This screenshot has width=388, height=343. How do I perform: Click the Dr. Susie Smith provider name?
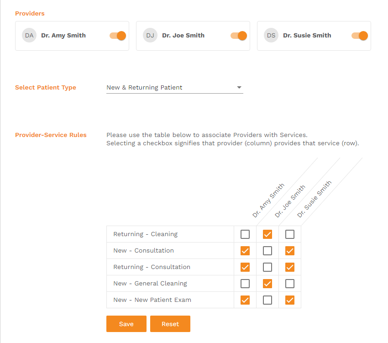pyautogui.click(x=307, y=36)
